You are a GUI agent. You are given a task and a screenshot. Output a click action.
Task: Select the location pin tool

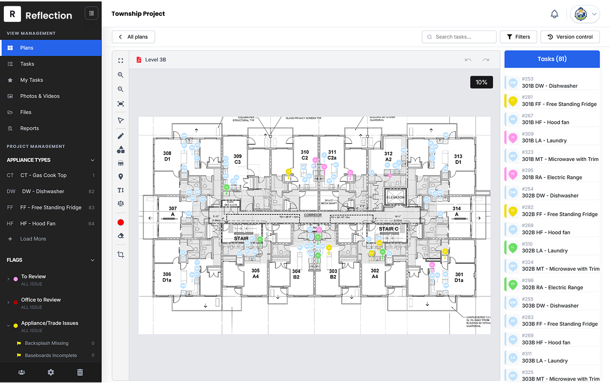[121, 177]
